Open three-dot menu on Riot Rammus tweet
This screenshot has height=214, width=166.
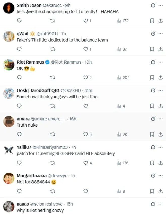pos(161,62)
